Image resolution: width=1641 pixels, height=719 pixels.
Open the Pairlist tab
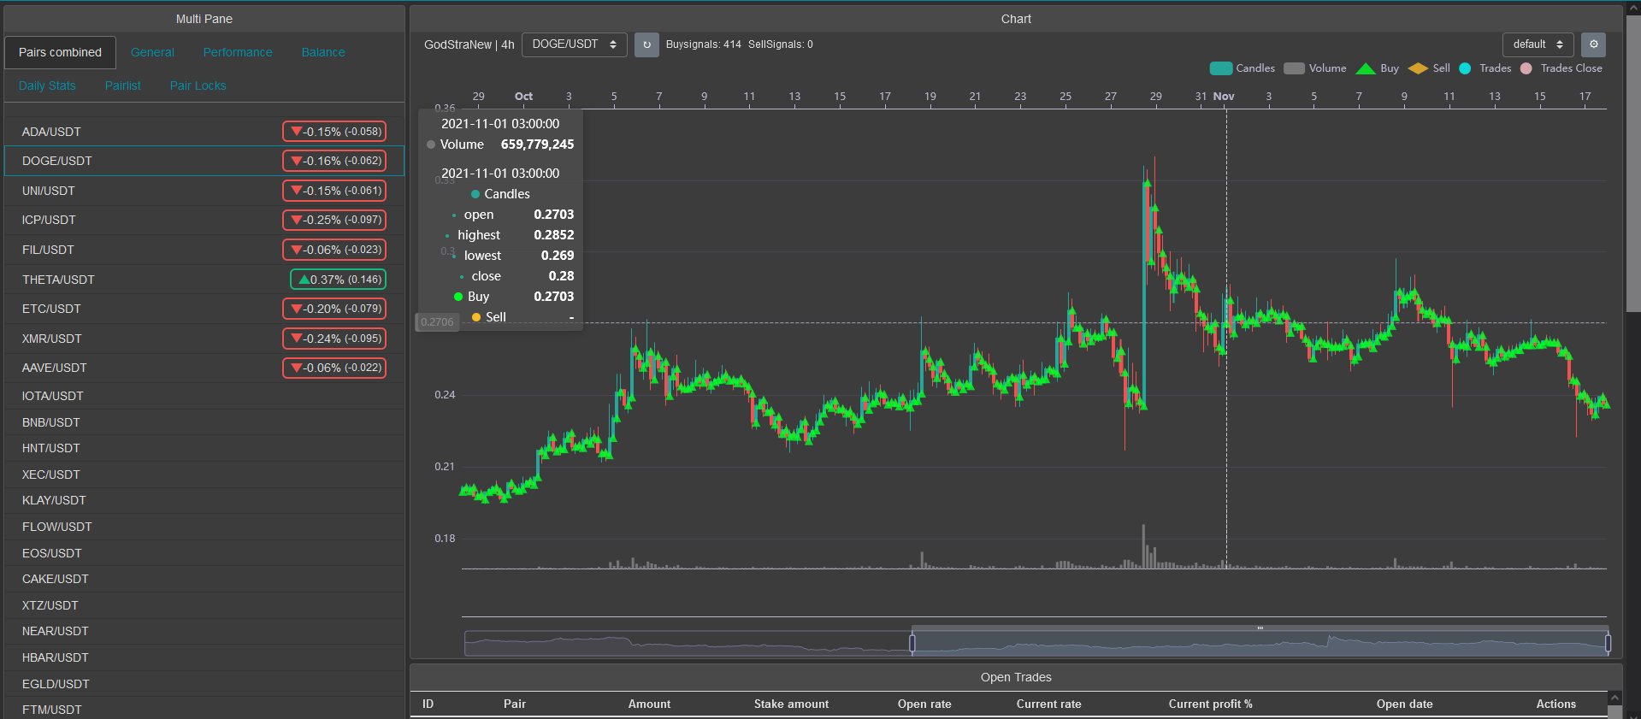click(x=123, y=85)
